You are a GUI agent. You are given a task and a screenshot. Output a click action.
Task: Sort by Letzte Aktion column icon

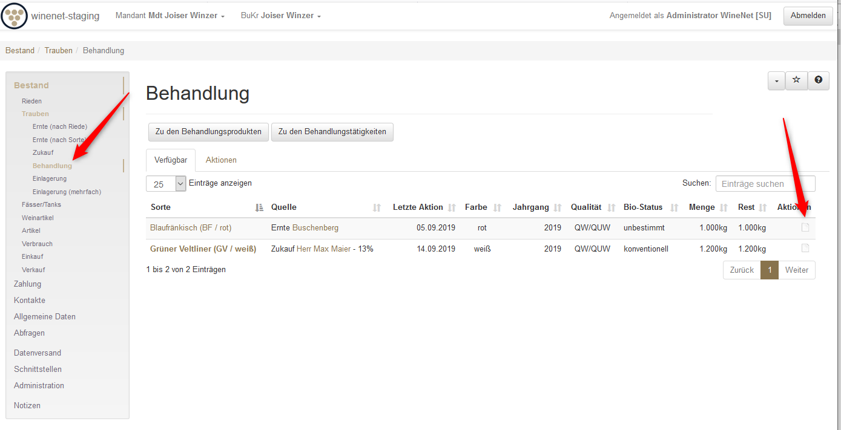(x=452, y=207)
